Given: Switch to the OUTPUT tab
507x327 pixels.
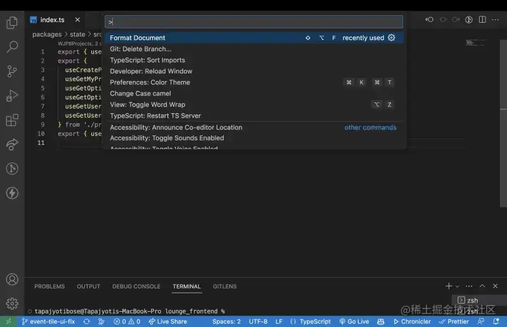Looking at the screenshot, I should coord(88,287).
